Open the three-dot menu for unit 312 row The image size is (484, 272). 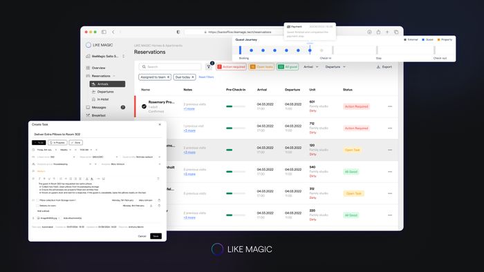[390, 193]
